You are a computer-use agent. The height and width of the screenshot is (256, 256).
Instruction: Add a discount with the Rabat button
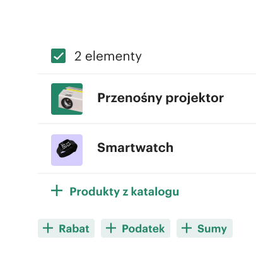[66, 228]
